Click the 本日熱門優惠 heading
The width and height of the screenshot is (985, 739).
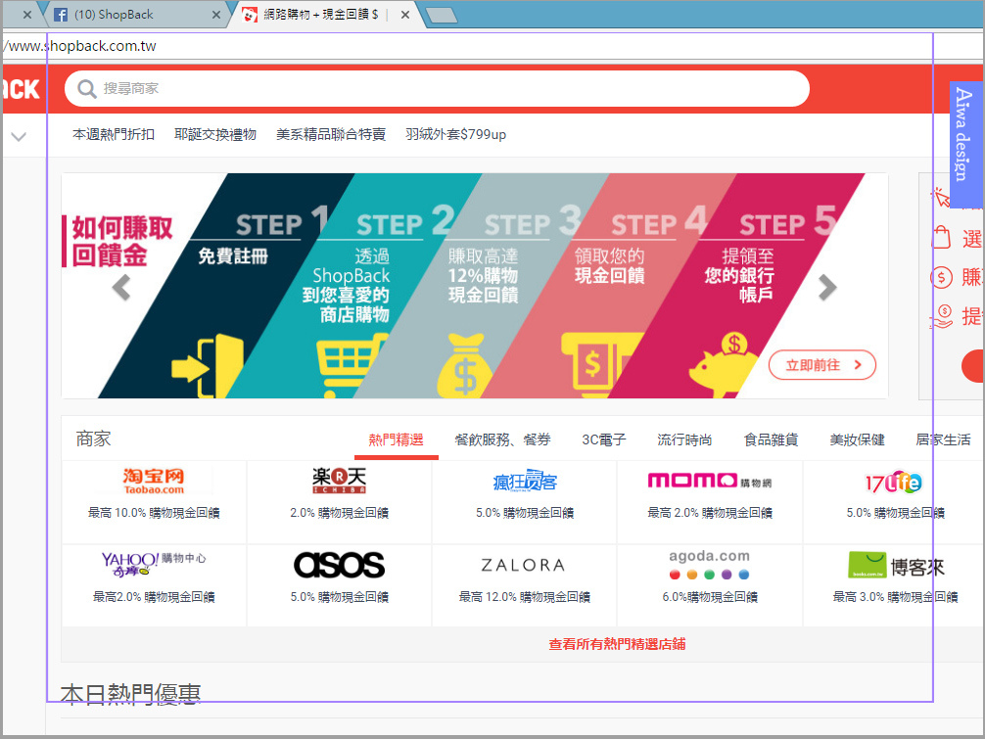[130, 694]
